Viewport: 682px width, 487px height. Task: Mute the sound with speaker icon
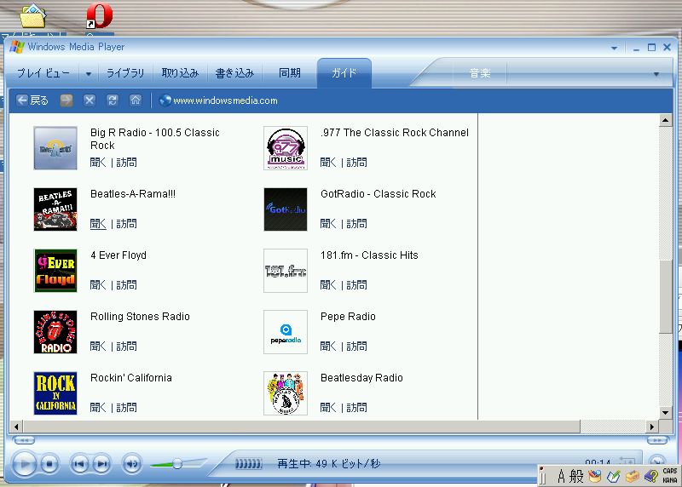tap(131, 464)
